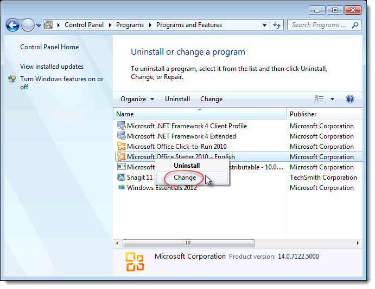
Task: Expand the arrow after Programs breadcrumb
Action: coord(150,25)
